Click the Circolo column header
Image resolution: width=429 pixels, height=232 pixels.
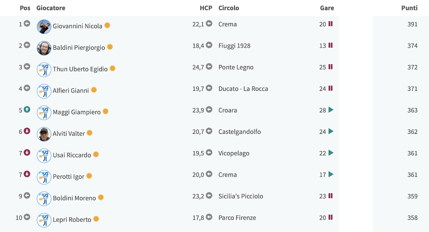pyautogui.click(x=229, y=8)
